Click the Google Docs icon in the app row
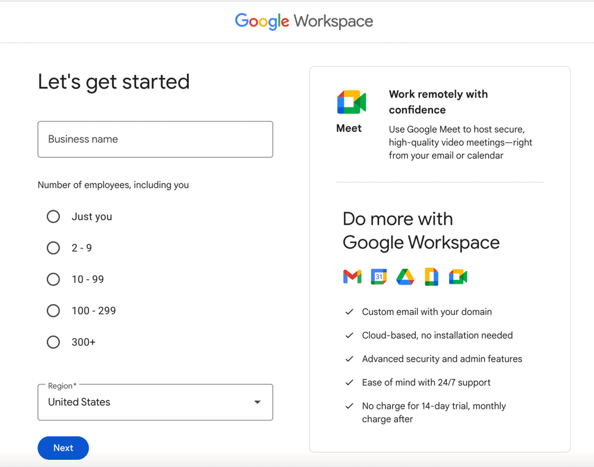594x467 pixels. pyautogui.click(x=431, y=276)
